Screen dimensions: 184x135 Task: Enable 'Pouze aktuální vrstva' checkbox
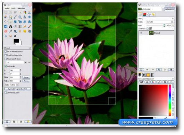(6, 52)
